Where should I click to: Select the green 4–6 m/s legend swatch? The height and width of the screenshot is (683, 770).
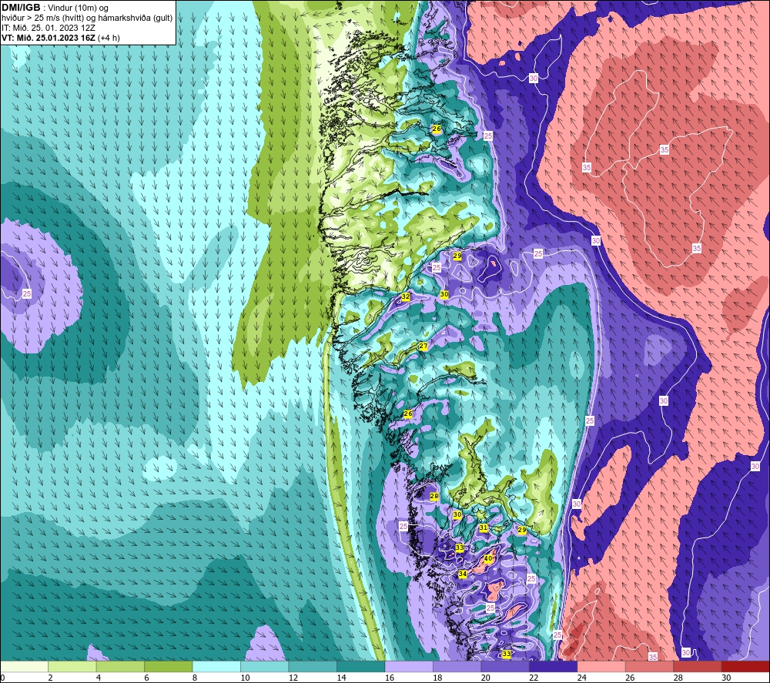[x=120, y=667]
